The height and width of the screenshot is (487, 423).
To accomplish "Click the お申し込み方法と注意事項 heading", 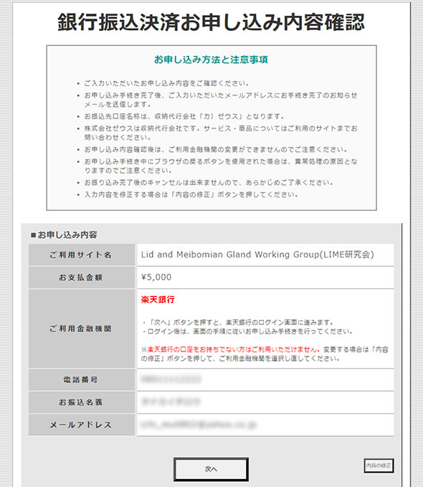I will [211, 60].
